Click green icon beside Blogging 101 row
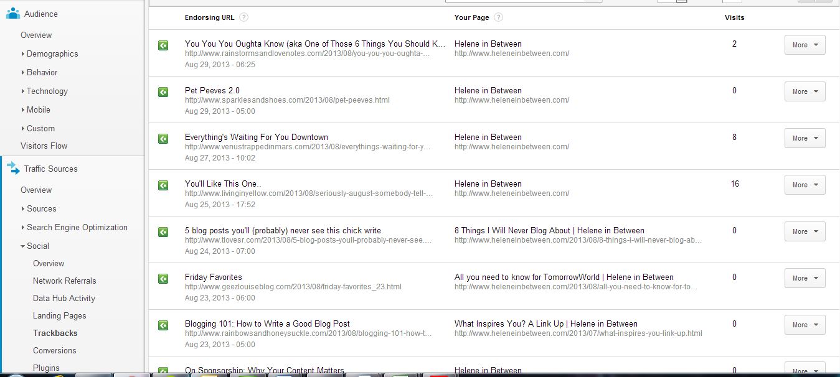The image size is (840, 377). pos(163,325)
